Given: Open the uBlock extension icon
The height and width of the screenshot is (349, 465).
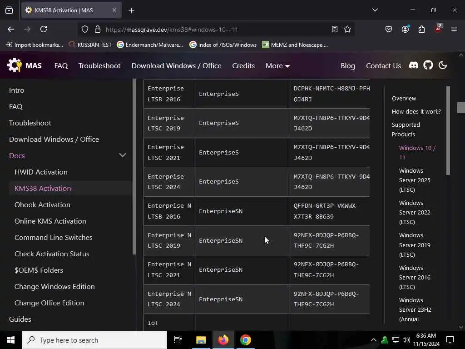Looking at the screenshot, I should click(438, 29).
